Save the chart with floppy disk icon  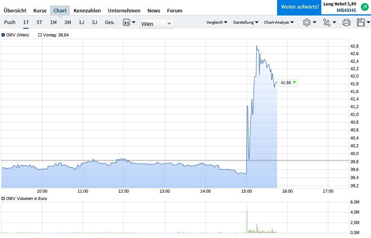[361, 22]
